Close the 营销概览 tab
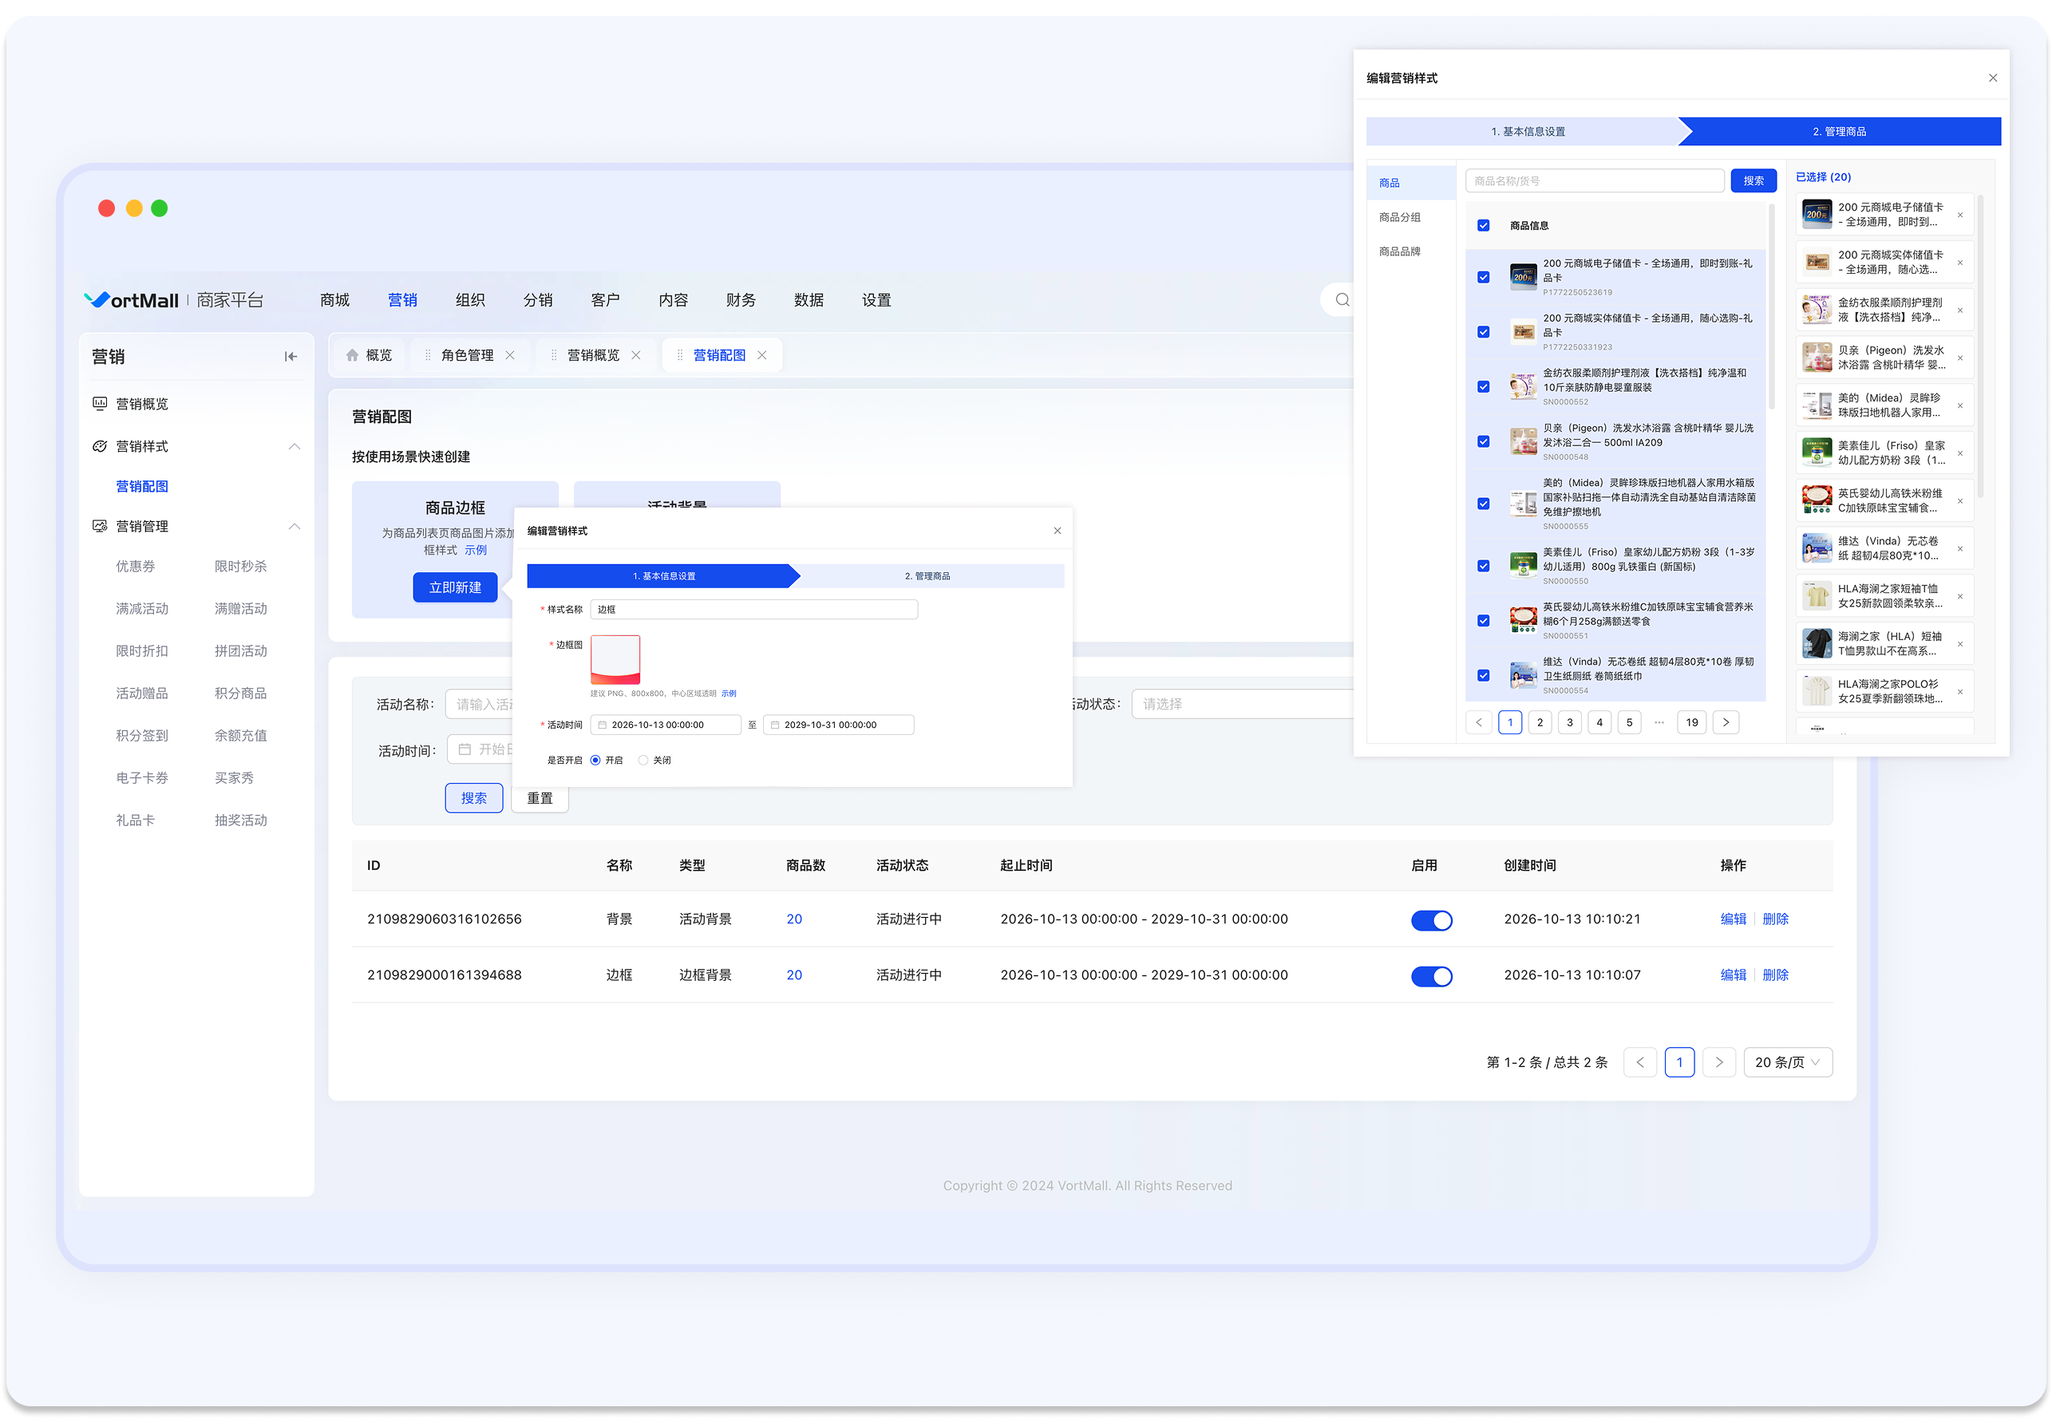The height and width of the screenshot is (1419, 2064). [636, 356]
